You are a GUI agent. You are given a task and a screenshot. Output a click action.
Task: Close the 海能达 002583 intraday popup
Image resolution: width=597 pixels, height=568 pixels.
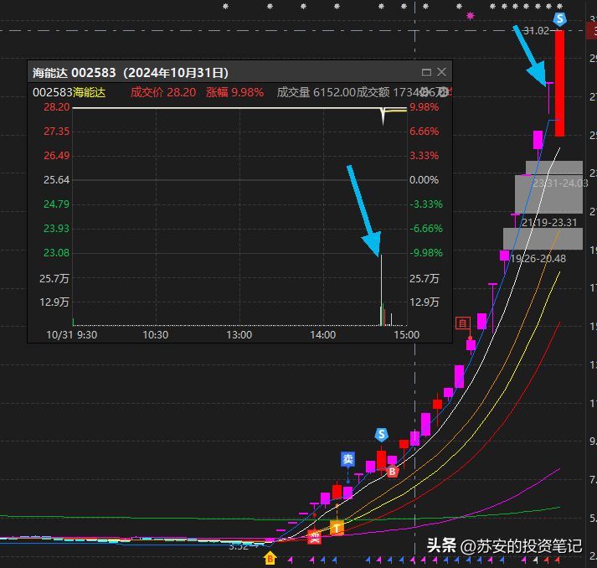[442, 73]
